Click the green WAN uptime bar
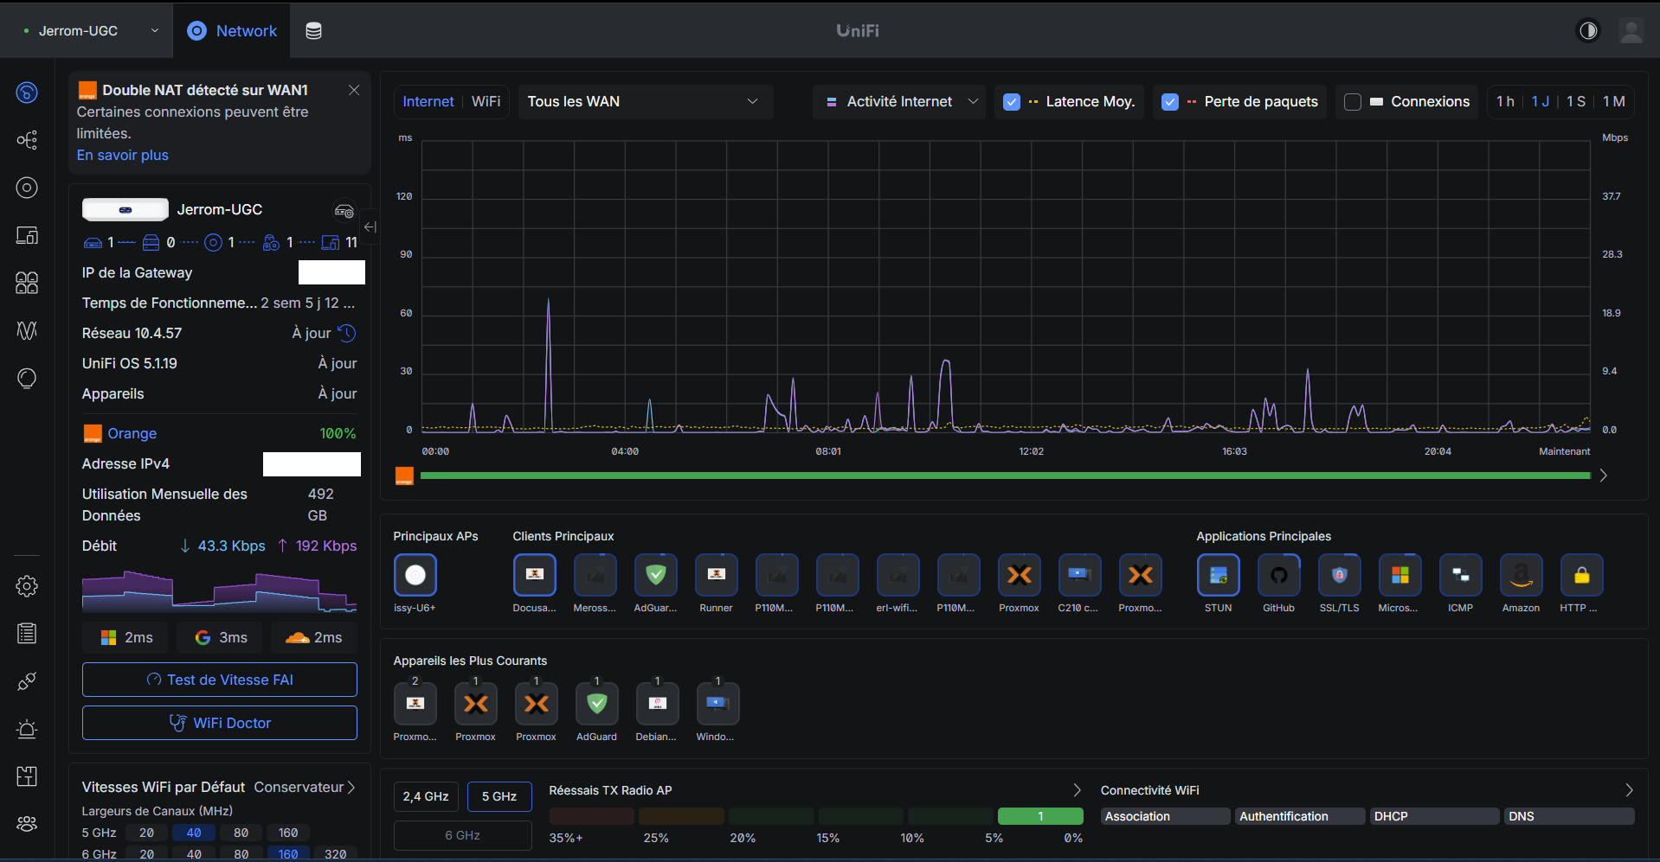1660x862 pixels. pyautogui.click(x=1005, y=476)
